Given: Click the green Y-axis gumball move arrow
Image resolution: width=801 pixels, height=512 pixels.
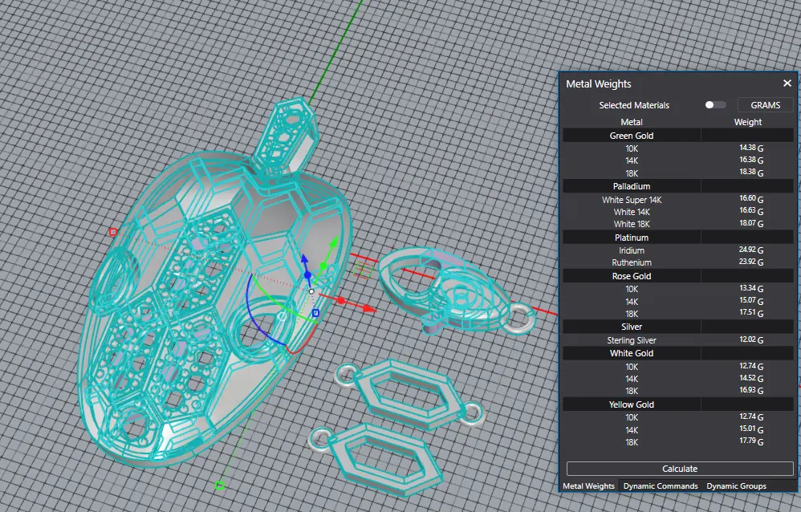Looking at the screenshot, I should pyautogui.click(x=334, y=242).
